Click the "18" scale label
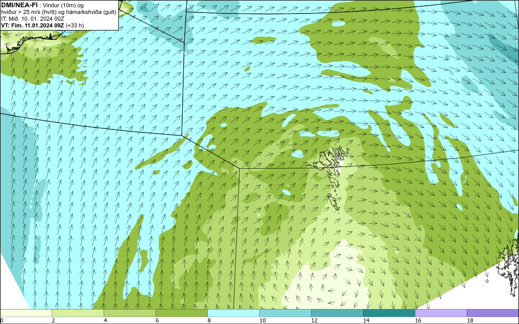The width and height of the screenshot is (519, 324). [470, 320]
